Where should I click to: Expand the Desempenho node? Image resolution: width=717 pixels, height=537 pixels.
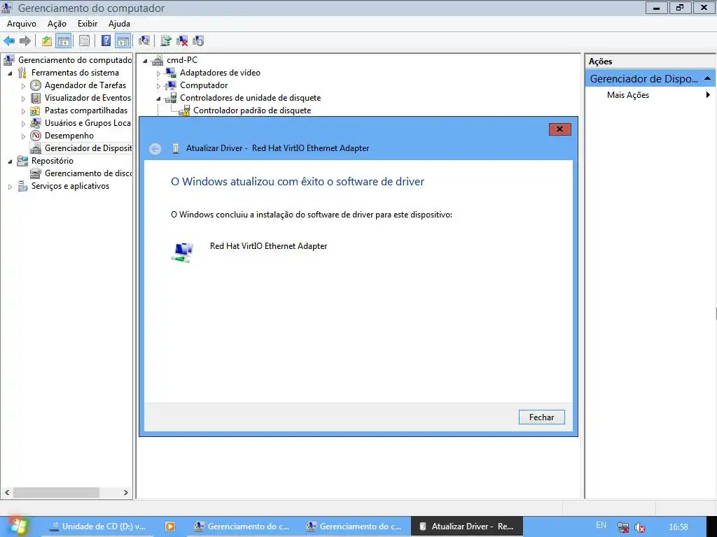[23, 136]
